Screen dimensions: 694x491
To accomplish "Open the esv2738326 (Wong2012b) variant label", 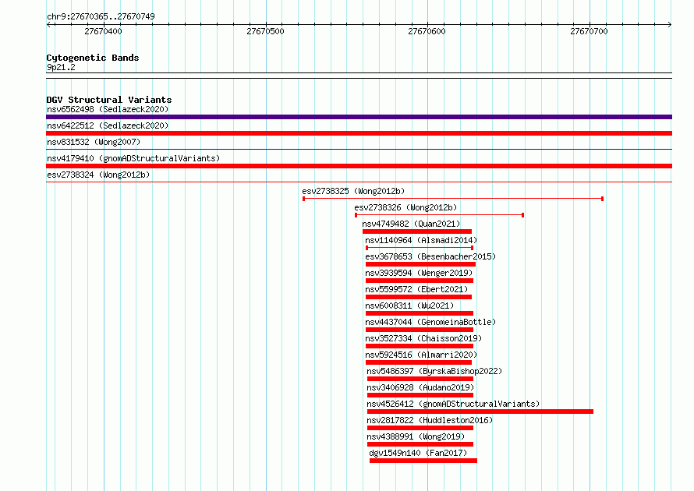I will [405, 207].
